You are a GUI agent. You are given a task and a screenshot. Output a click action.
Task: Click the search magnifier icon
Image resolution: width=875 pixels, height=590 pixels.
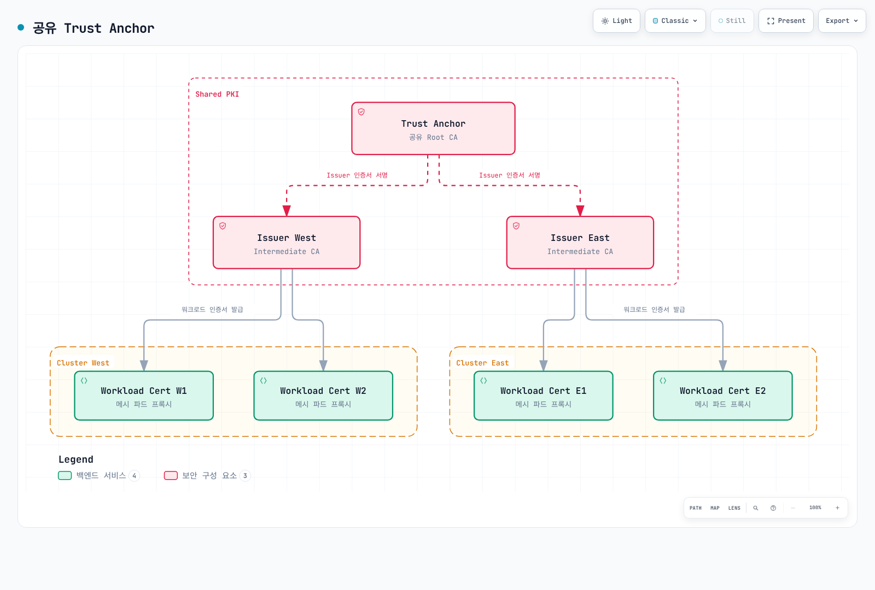coord(756,508)
